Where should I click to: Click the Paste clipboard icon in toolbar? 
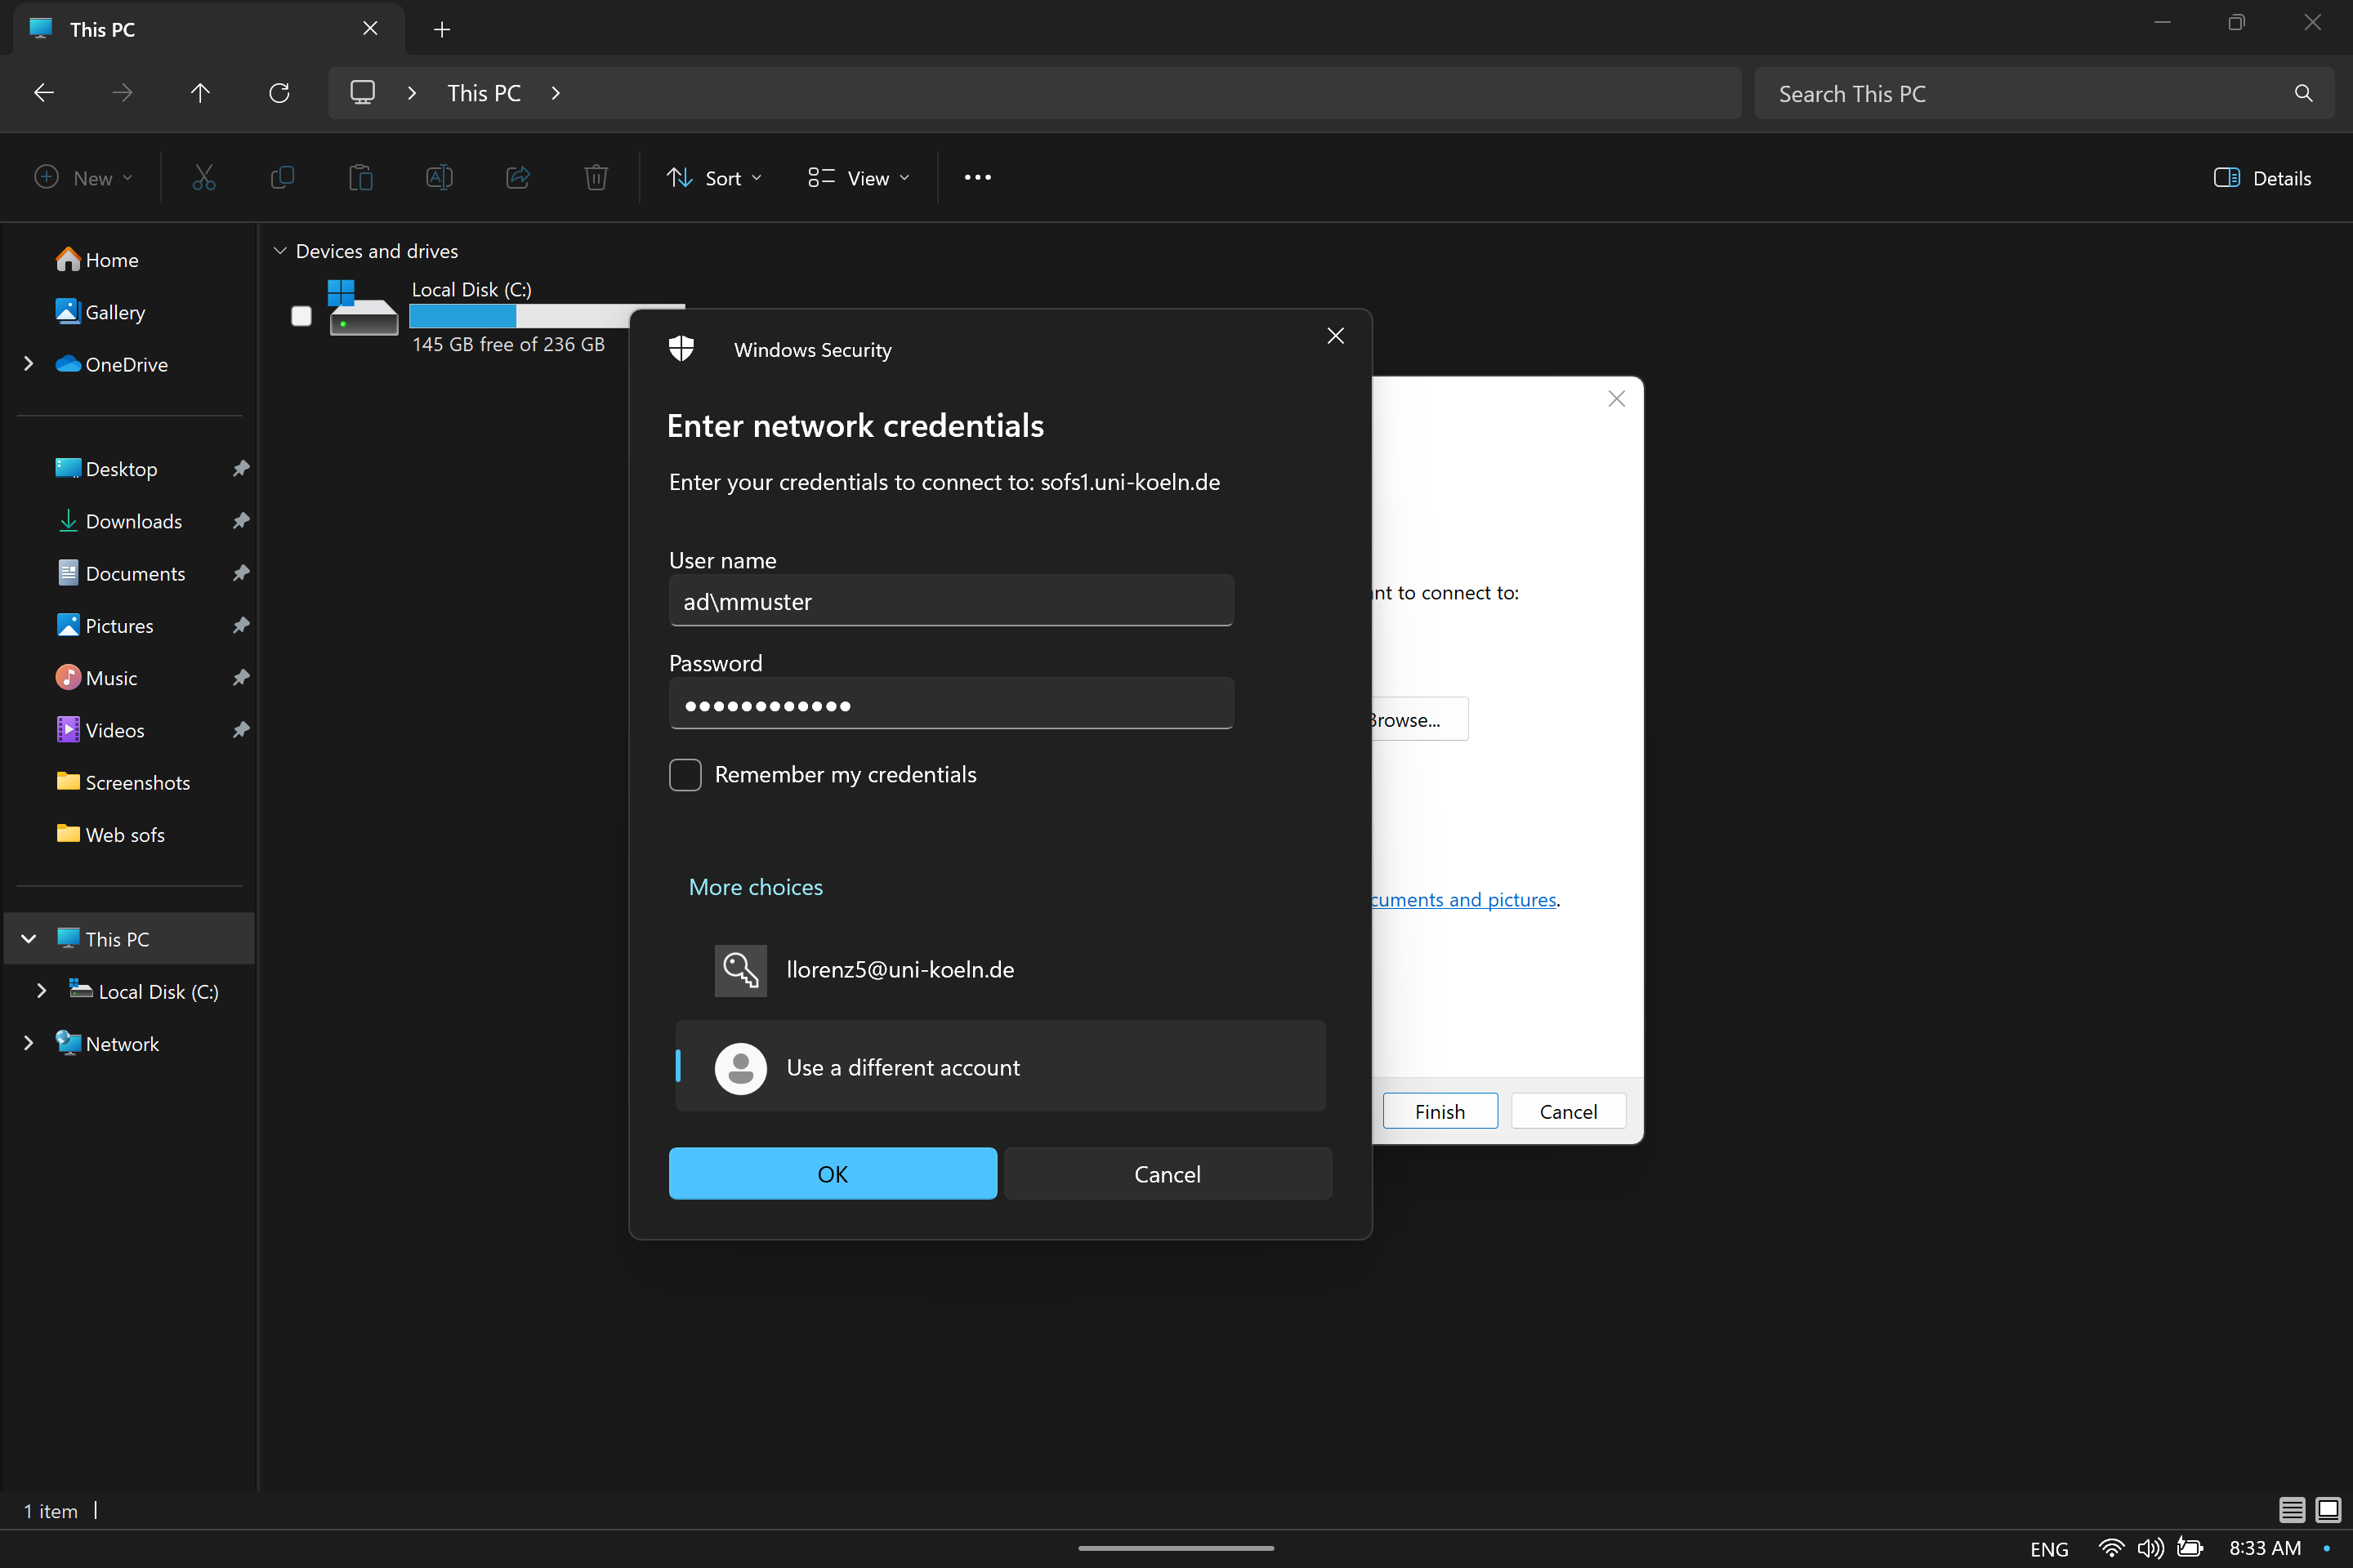[x=360, y=178]
